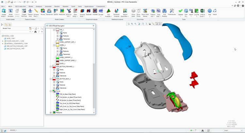Collapse the WHEEL_1 node in navigator
This screenshot has width=245, height=133.
pyautogui.click(x=54, y=45)
